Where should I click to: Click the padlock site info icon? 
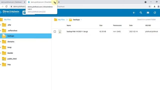tap(11, 6)
